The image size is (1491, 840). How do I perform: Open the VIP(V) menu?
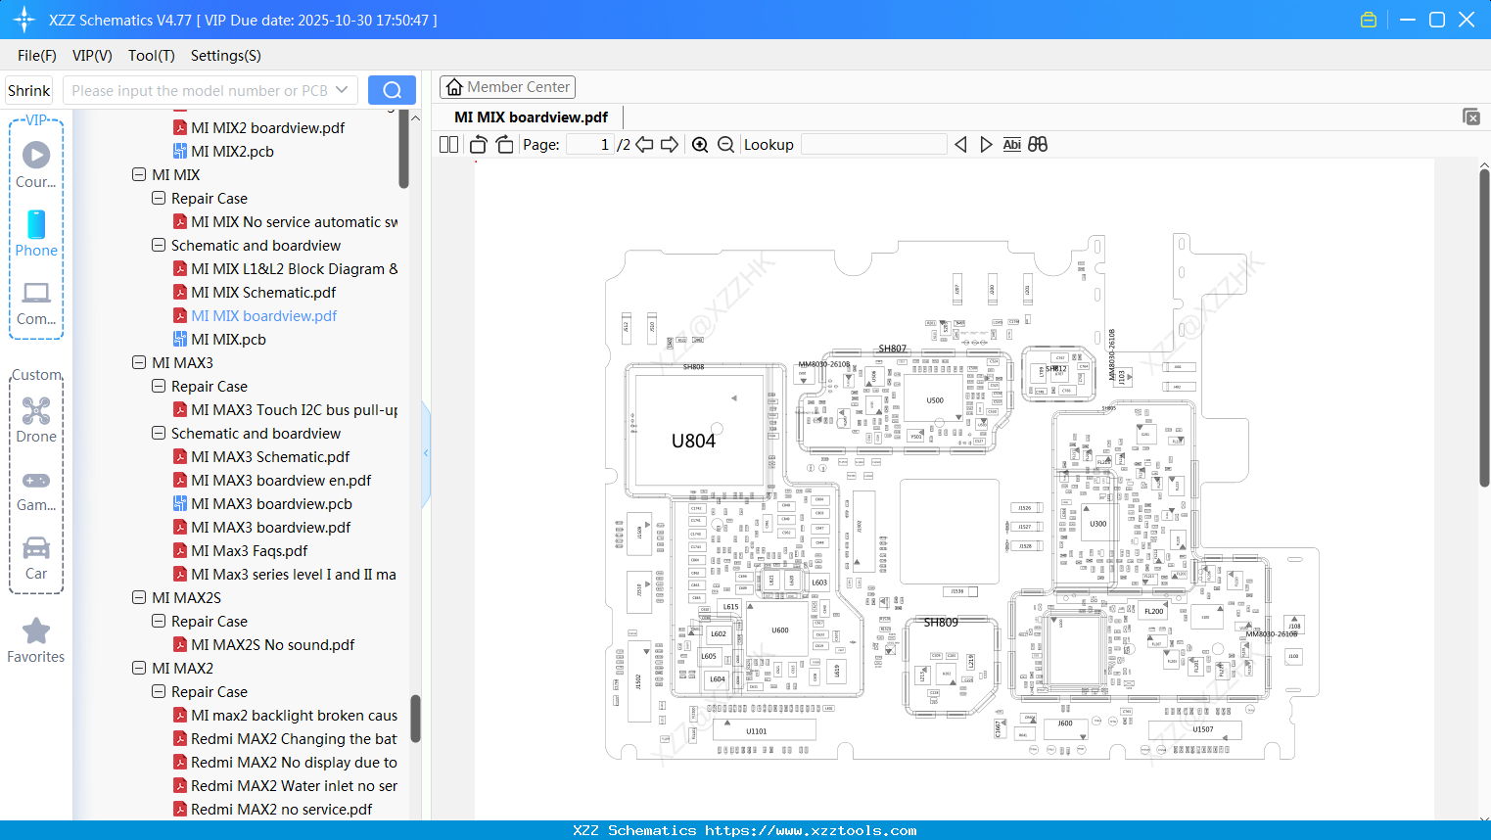pyautogui.click(x=92, y=56)
